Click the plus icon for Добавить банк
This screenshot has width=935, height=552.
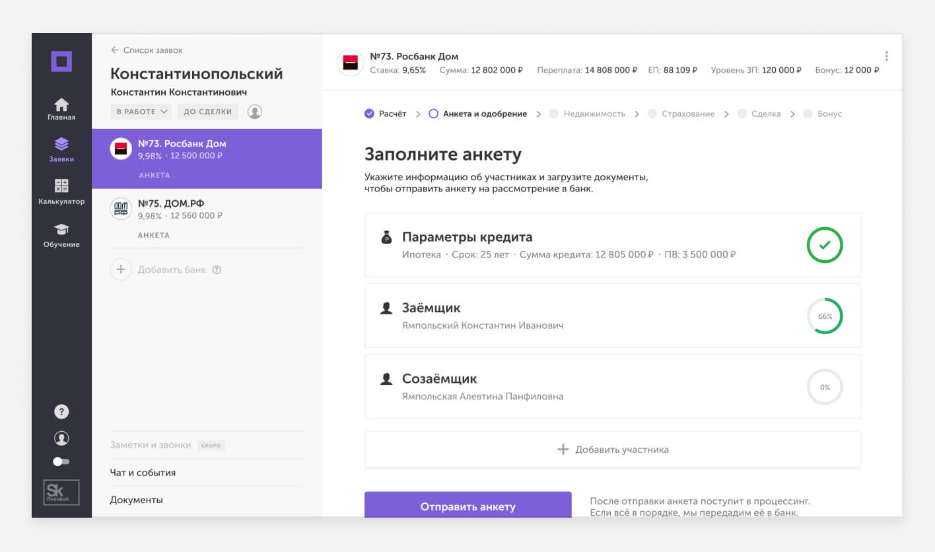(121, 269)
